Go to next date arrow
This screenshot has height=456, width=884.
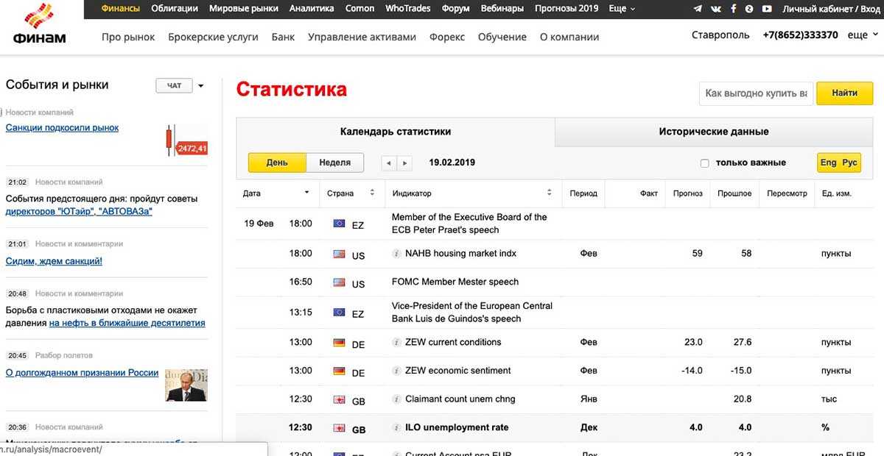tap(405, 163)
